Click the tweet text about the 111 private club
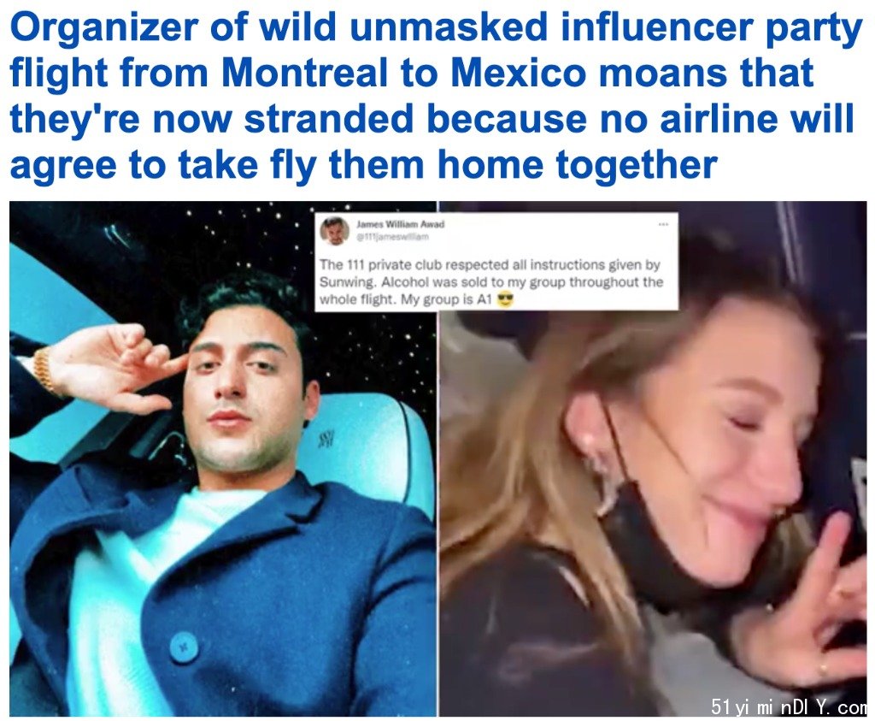This screenshot has width=875, height=721. [x=491, y=282]
